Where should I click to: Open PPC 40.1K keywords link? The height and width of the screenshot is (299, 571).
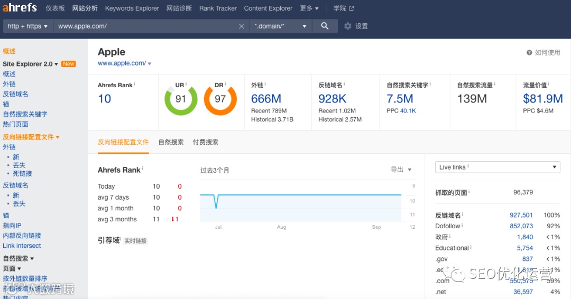tap(408, 110)
